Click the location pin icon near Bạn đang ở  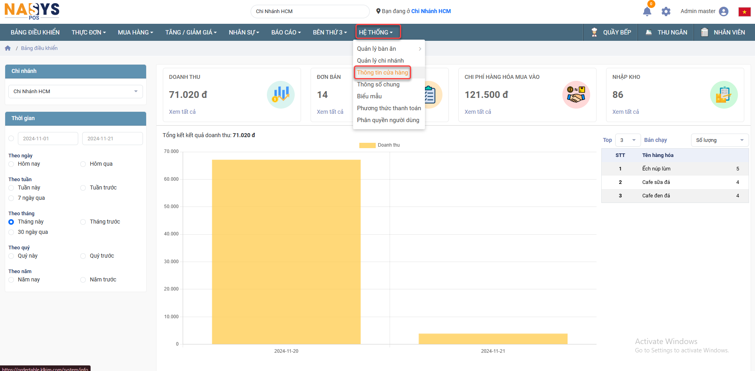click(x=378, y=11)
